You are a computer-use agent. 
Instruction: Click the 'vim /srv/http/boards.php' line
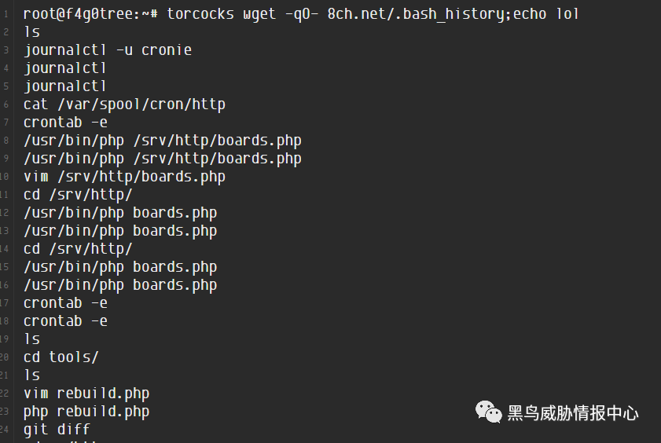pos(124,177)
